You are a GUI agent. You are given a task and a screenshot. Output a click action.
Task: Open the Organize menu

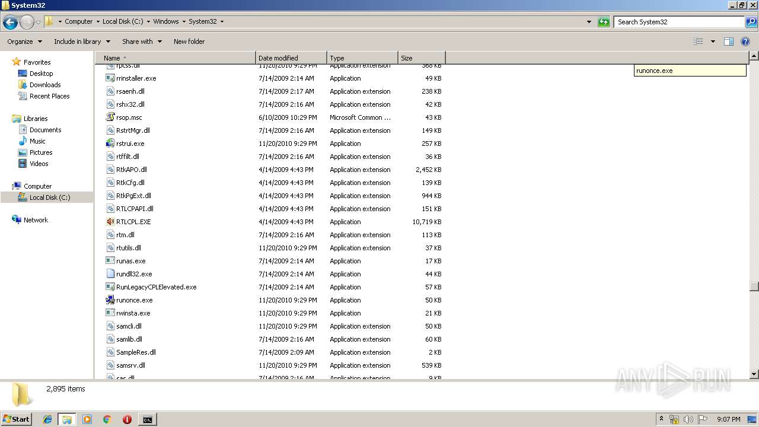[x=24, y=42]
